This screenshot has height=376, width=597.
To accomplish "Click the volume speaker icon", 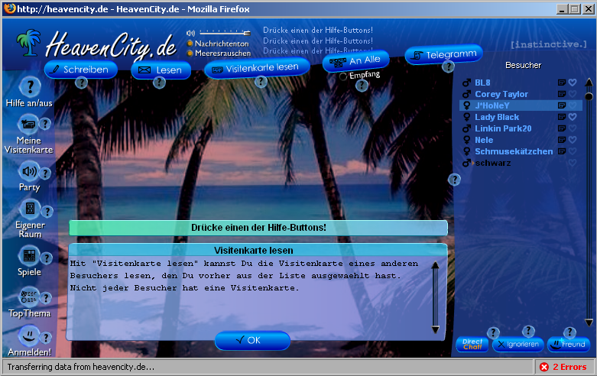I will click(x=191, y=33).
